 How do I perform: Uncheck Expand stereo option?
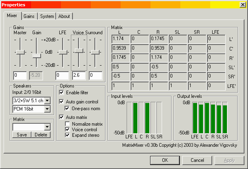[x=67, y=135]
